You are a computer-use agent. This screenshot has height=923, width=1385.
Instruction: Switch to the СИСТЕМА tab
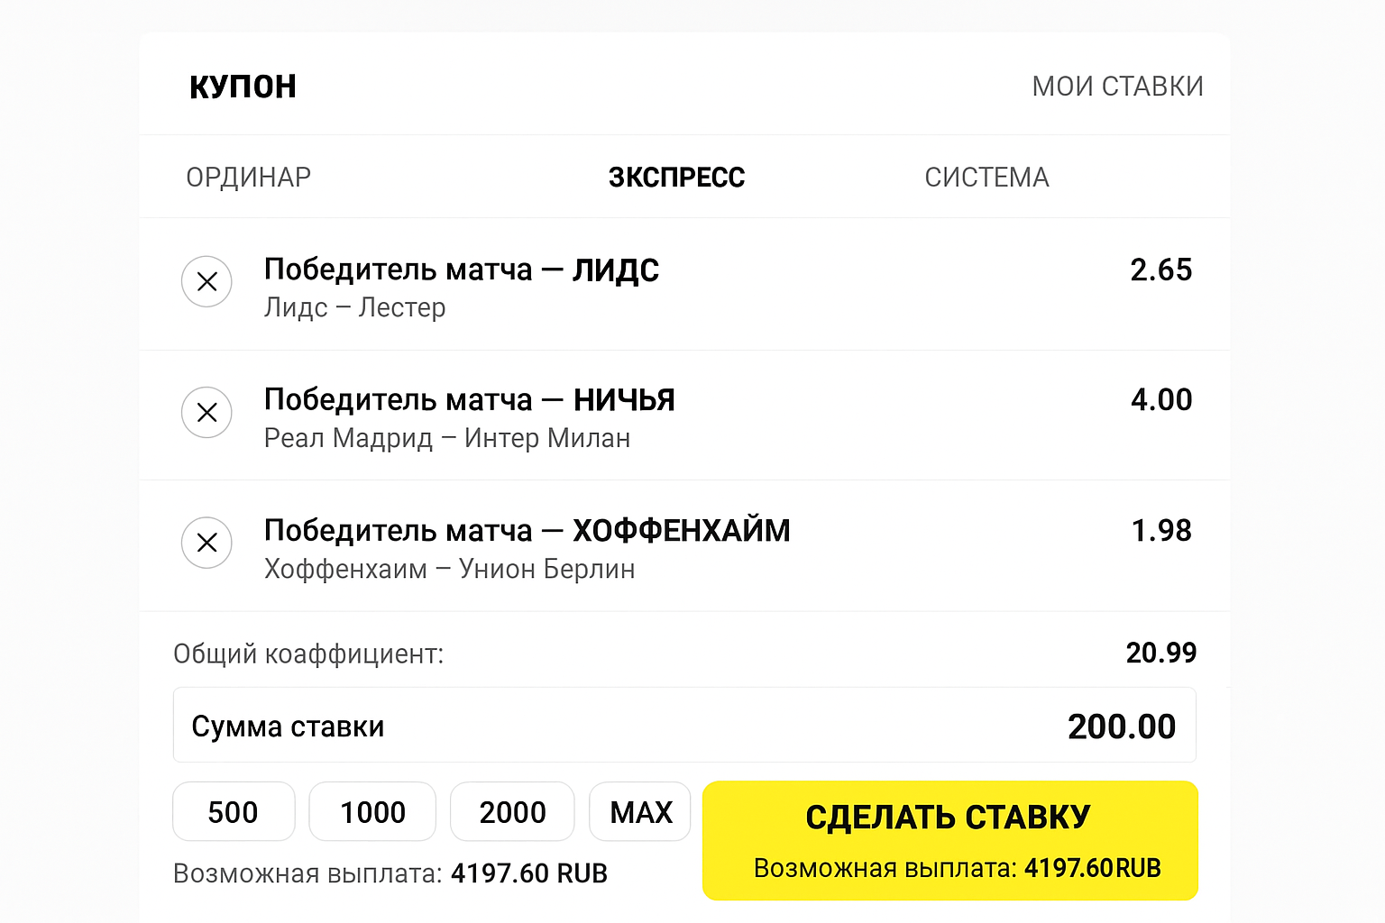[x=987, y=177]
